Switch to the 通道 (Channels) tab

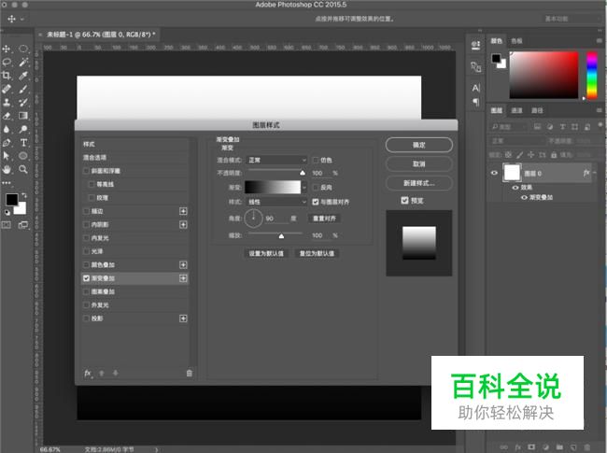pyautogui.click(x=516, y=110)
